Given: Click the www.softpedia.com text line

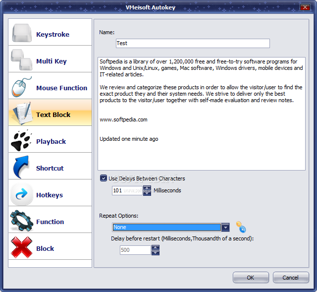Looking at the screenshot, I should pos(123,119).
